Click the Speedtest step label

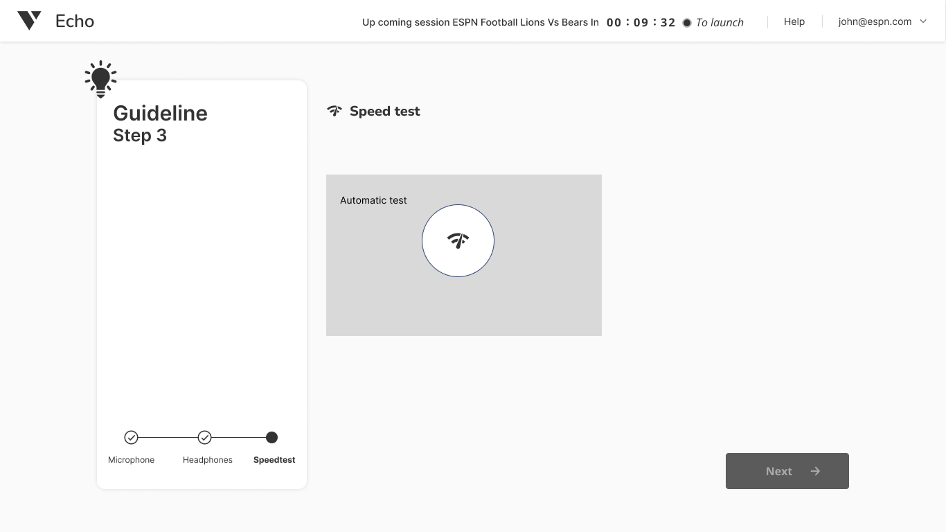click(x=274, y=460)
